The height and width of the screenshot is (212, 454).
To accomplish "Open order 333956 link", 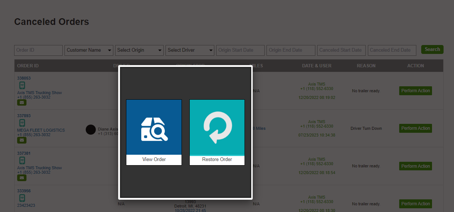I will pyautogui.click(x=24, y=191).
